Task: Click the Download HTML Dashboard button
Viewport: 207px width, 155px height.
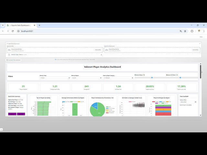Action: [x=14, y=60]
